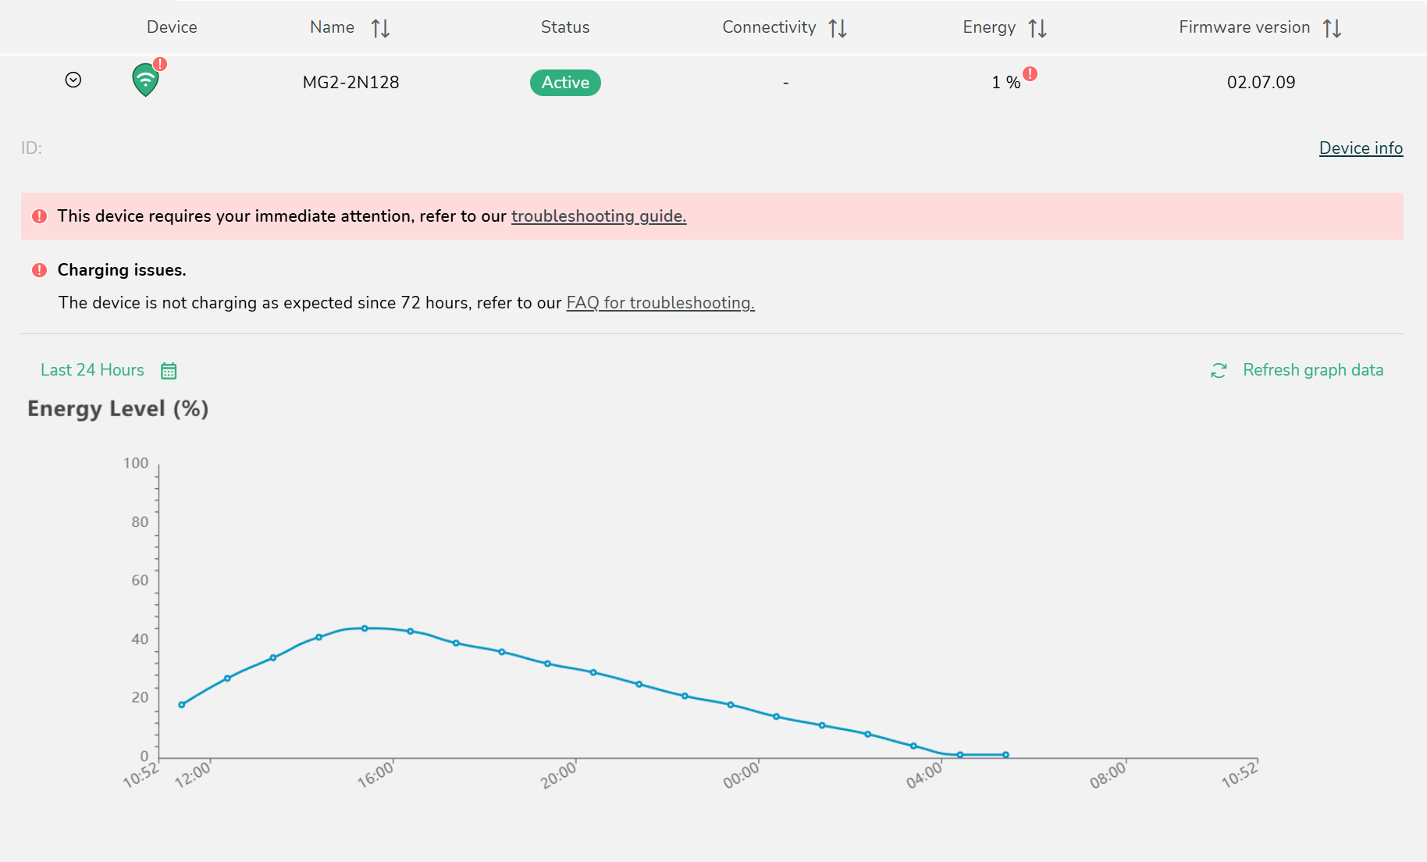Viewport: 1427px width, 862px height.
Task: Open the Device info link
Action: (x=1360, y=148)
